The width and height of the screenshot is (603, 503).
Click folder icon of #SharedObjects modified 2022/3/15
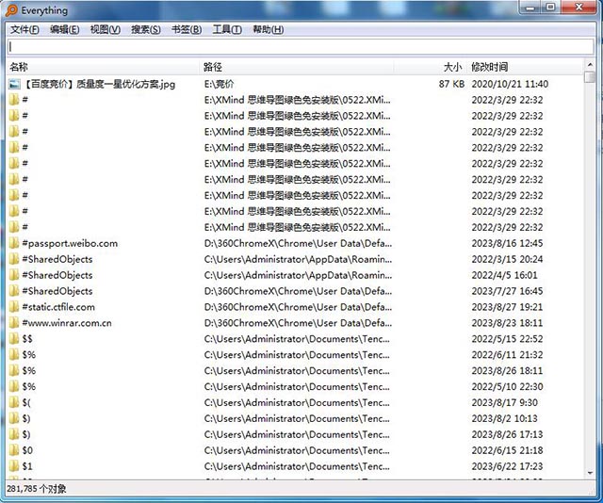click(x=14, y=259)
